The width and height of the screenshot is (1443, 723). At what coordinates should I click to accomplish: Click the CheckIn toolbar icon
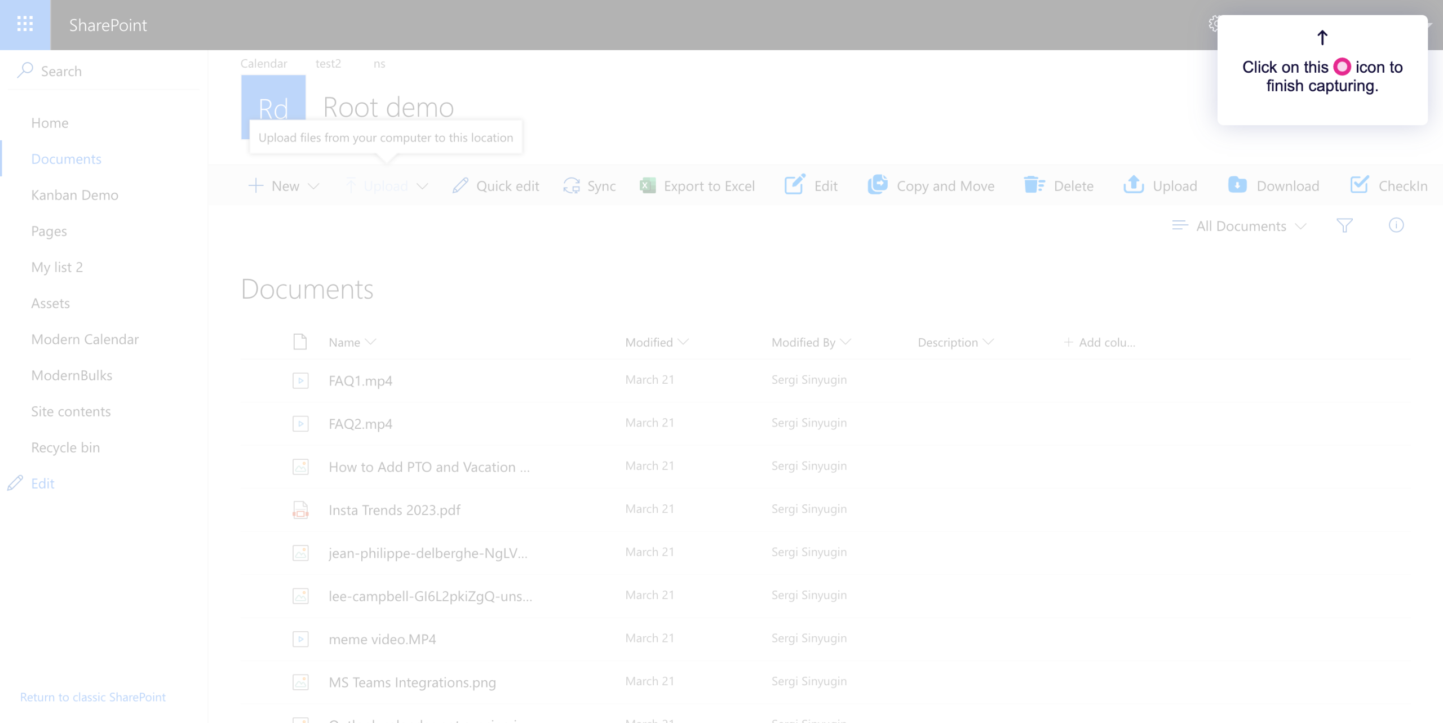click(1359, 185)
